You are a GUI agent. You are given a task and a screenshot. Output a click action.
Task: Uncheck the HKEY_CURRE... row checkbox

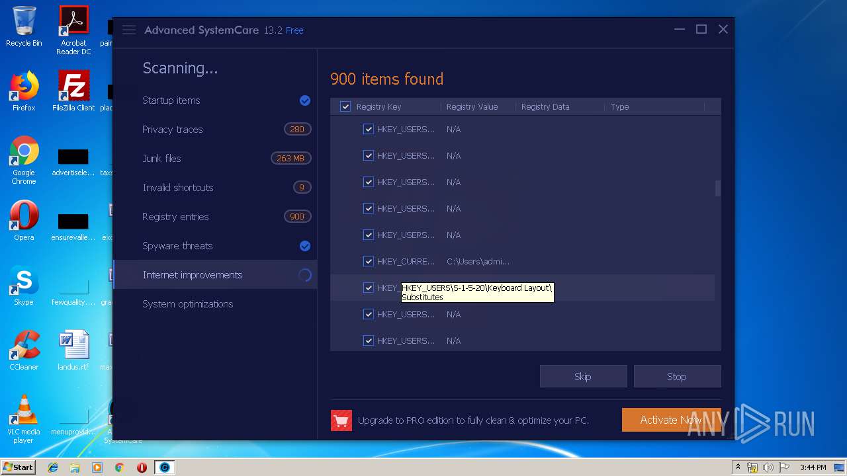click(369, 262)
